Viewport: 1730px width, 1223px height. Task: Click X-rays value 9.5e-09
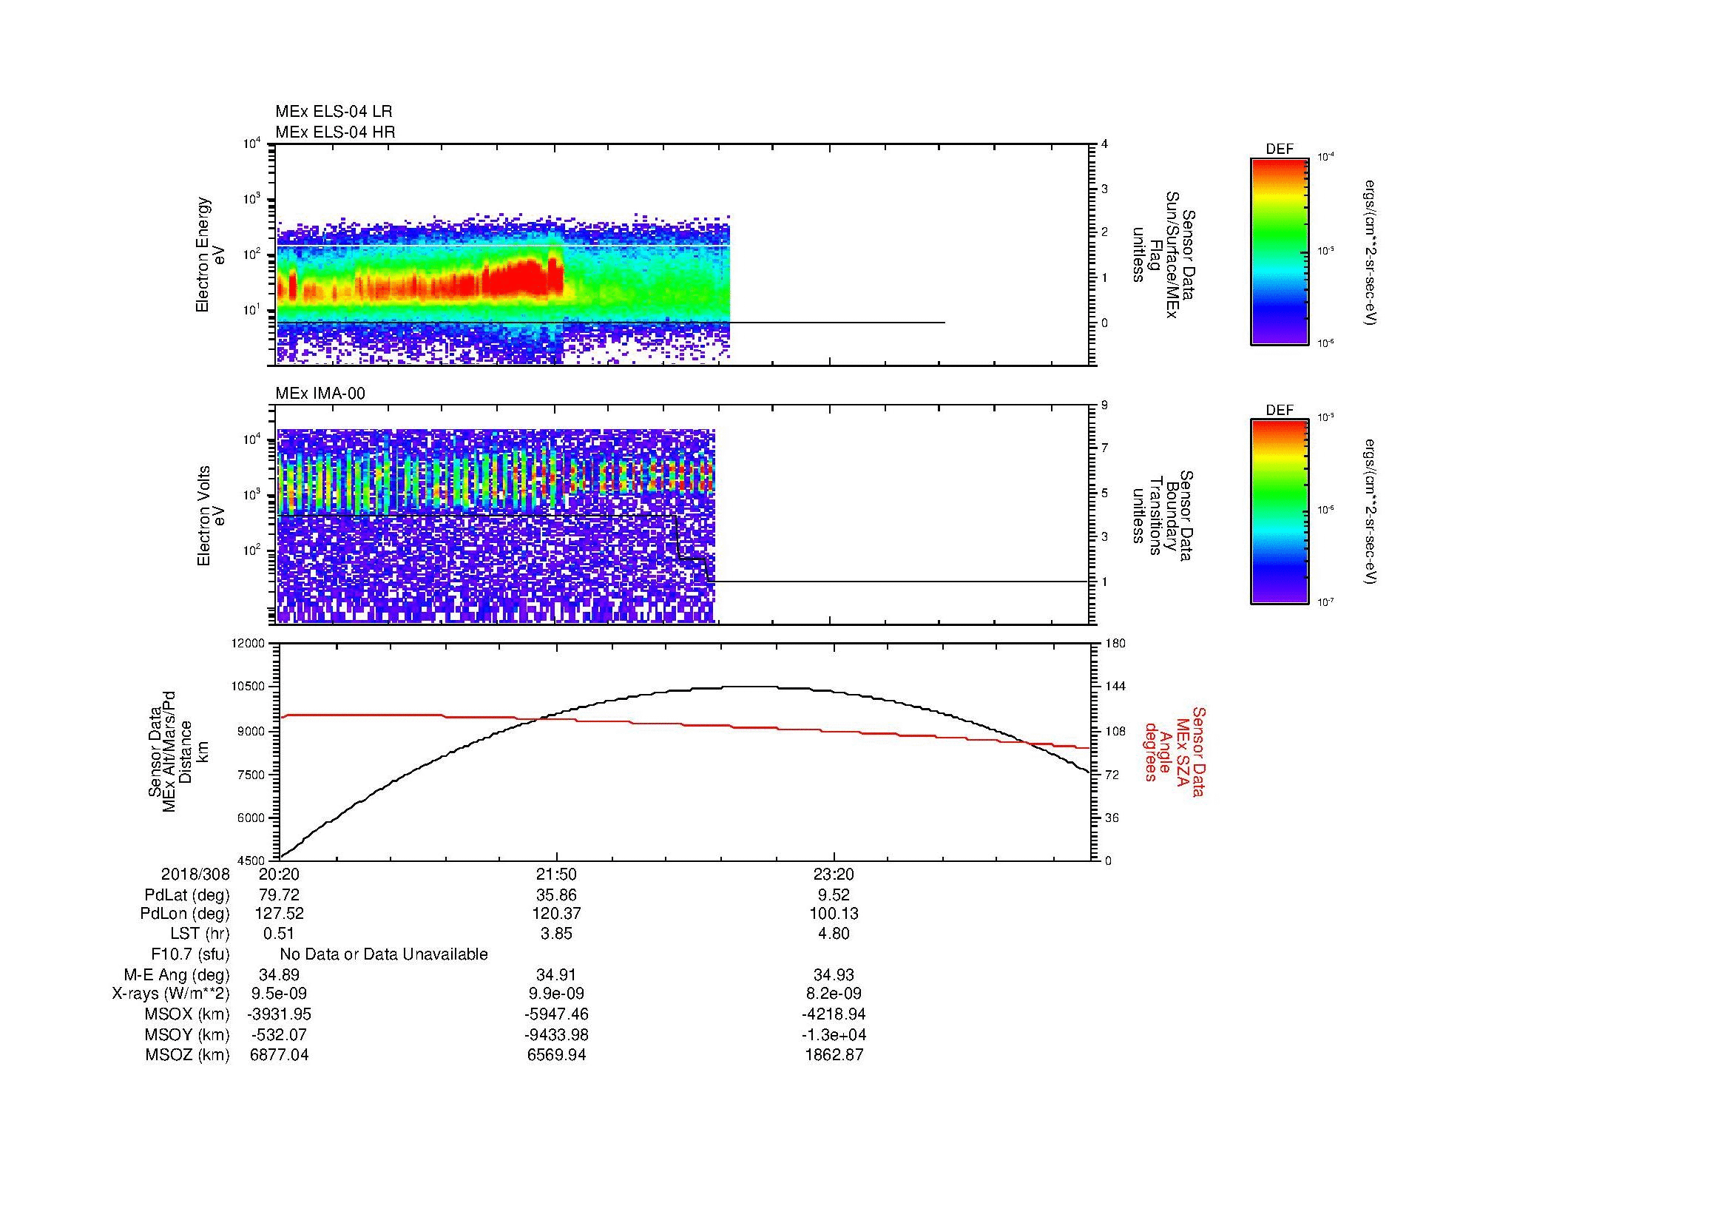coord(279,994)
